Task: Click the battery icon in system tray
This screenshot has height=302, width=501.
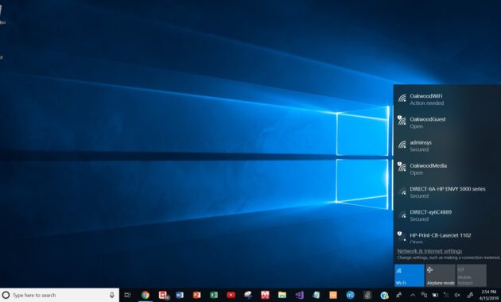Action: point(435,296)
